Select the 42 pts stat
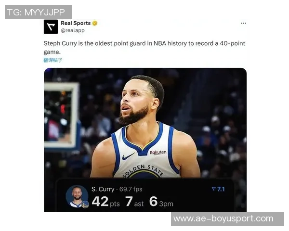This screenshot has width=289, height=231. pyautogui.click(x=105, y=202)
